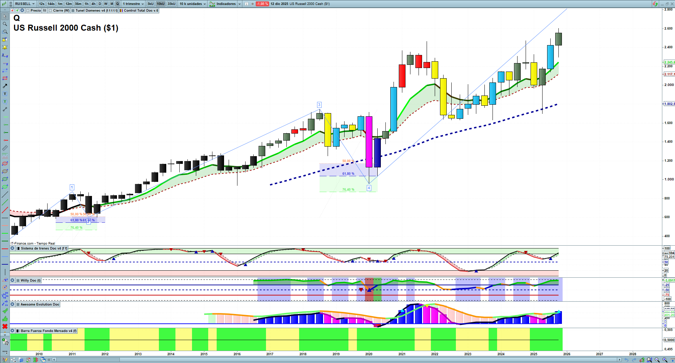Select the rectangle zoom tool

coord(5,32)
